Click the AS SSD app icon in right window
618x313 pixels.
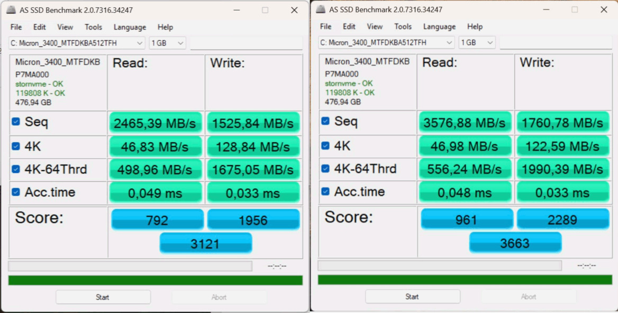pos(319,10)
